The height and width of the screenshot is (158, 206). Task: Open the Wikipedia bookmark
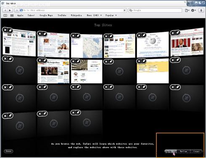(76, 15)
